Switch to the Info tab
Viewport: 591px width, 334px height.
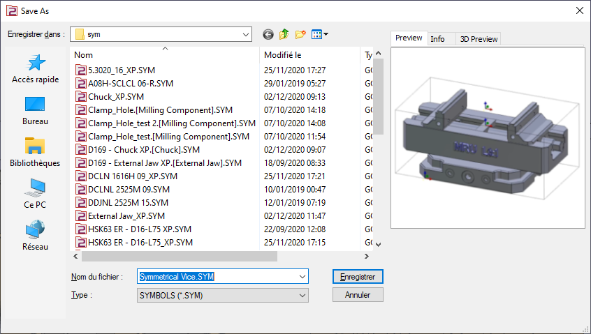(437, 39)
